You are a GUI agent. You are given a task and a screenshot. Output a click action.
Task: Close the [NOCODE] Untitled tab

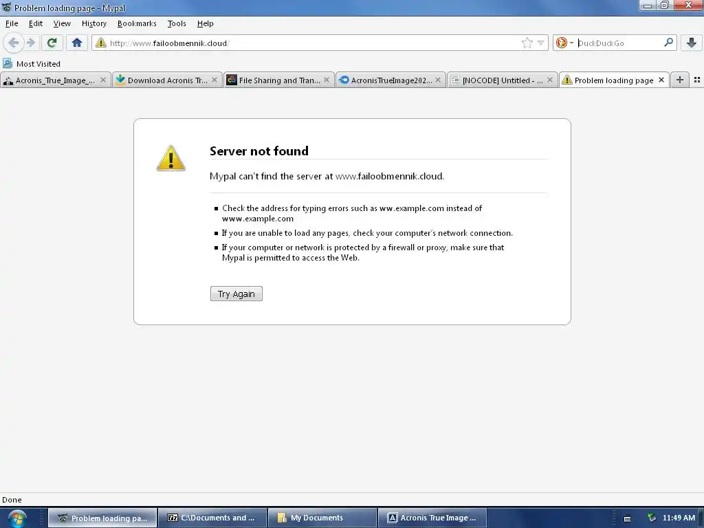549,80
